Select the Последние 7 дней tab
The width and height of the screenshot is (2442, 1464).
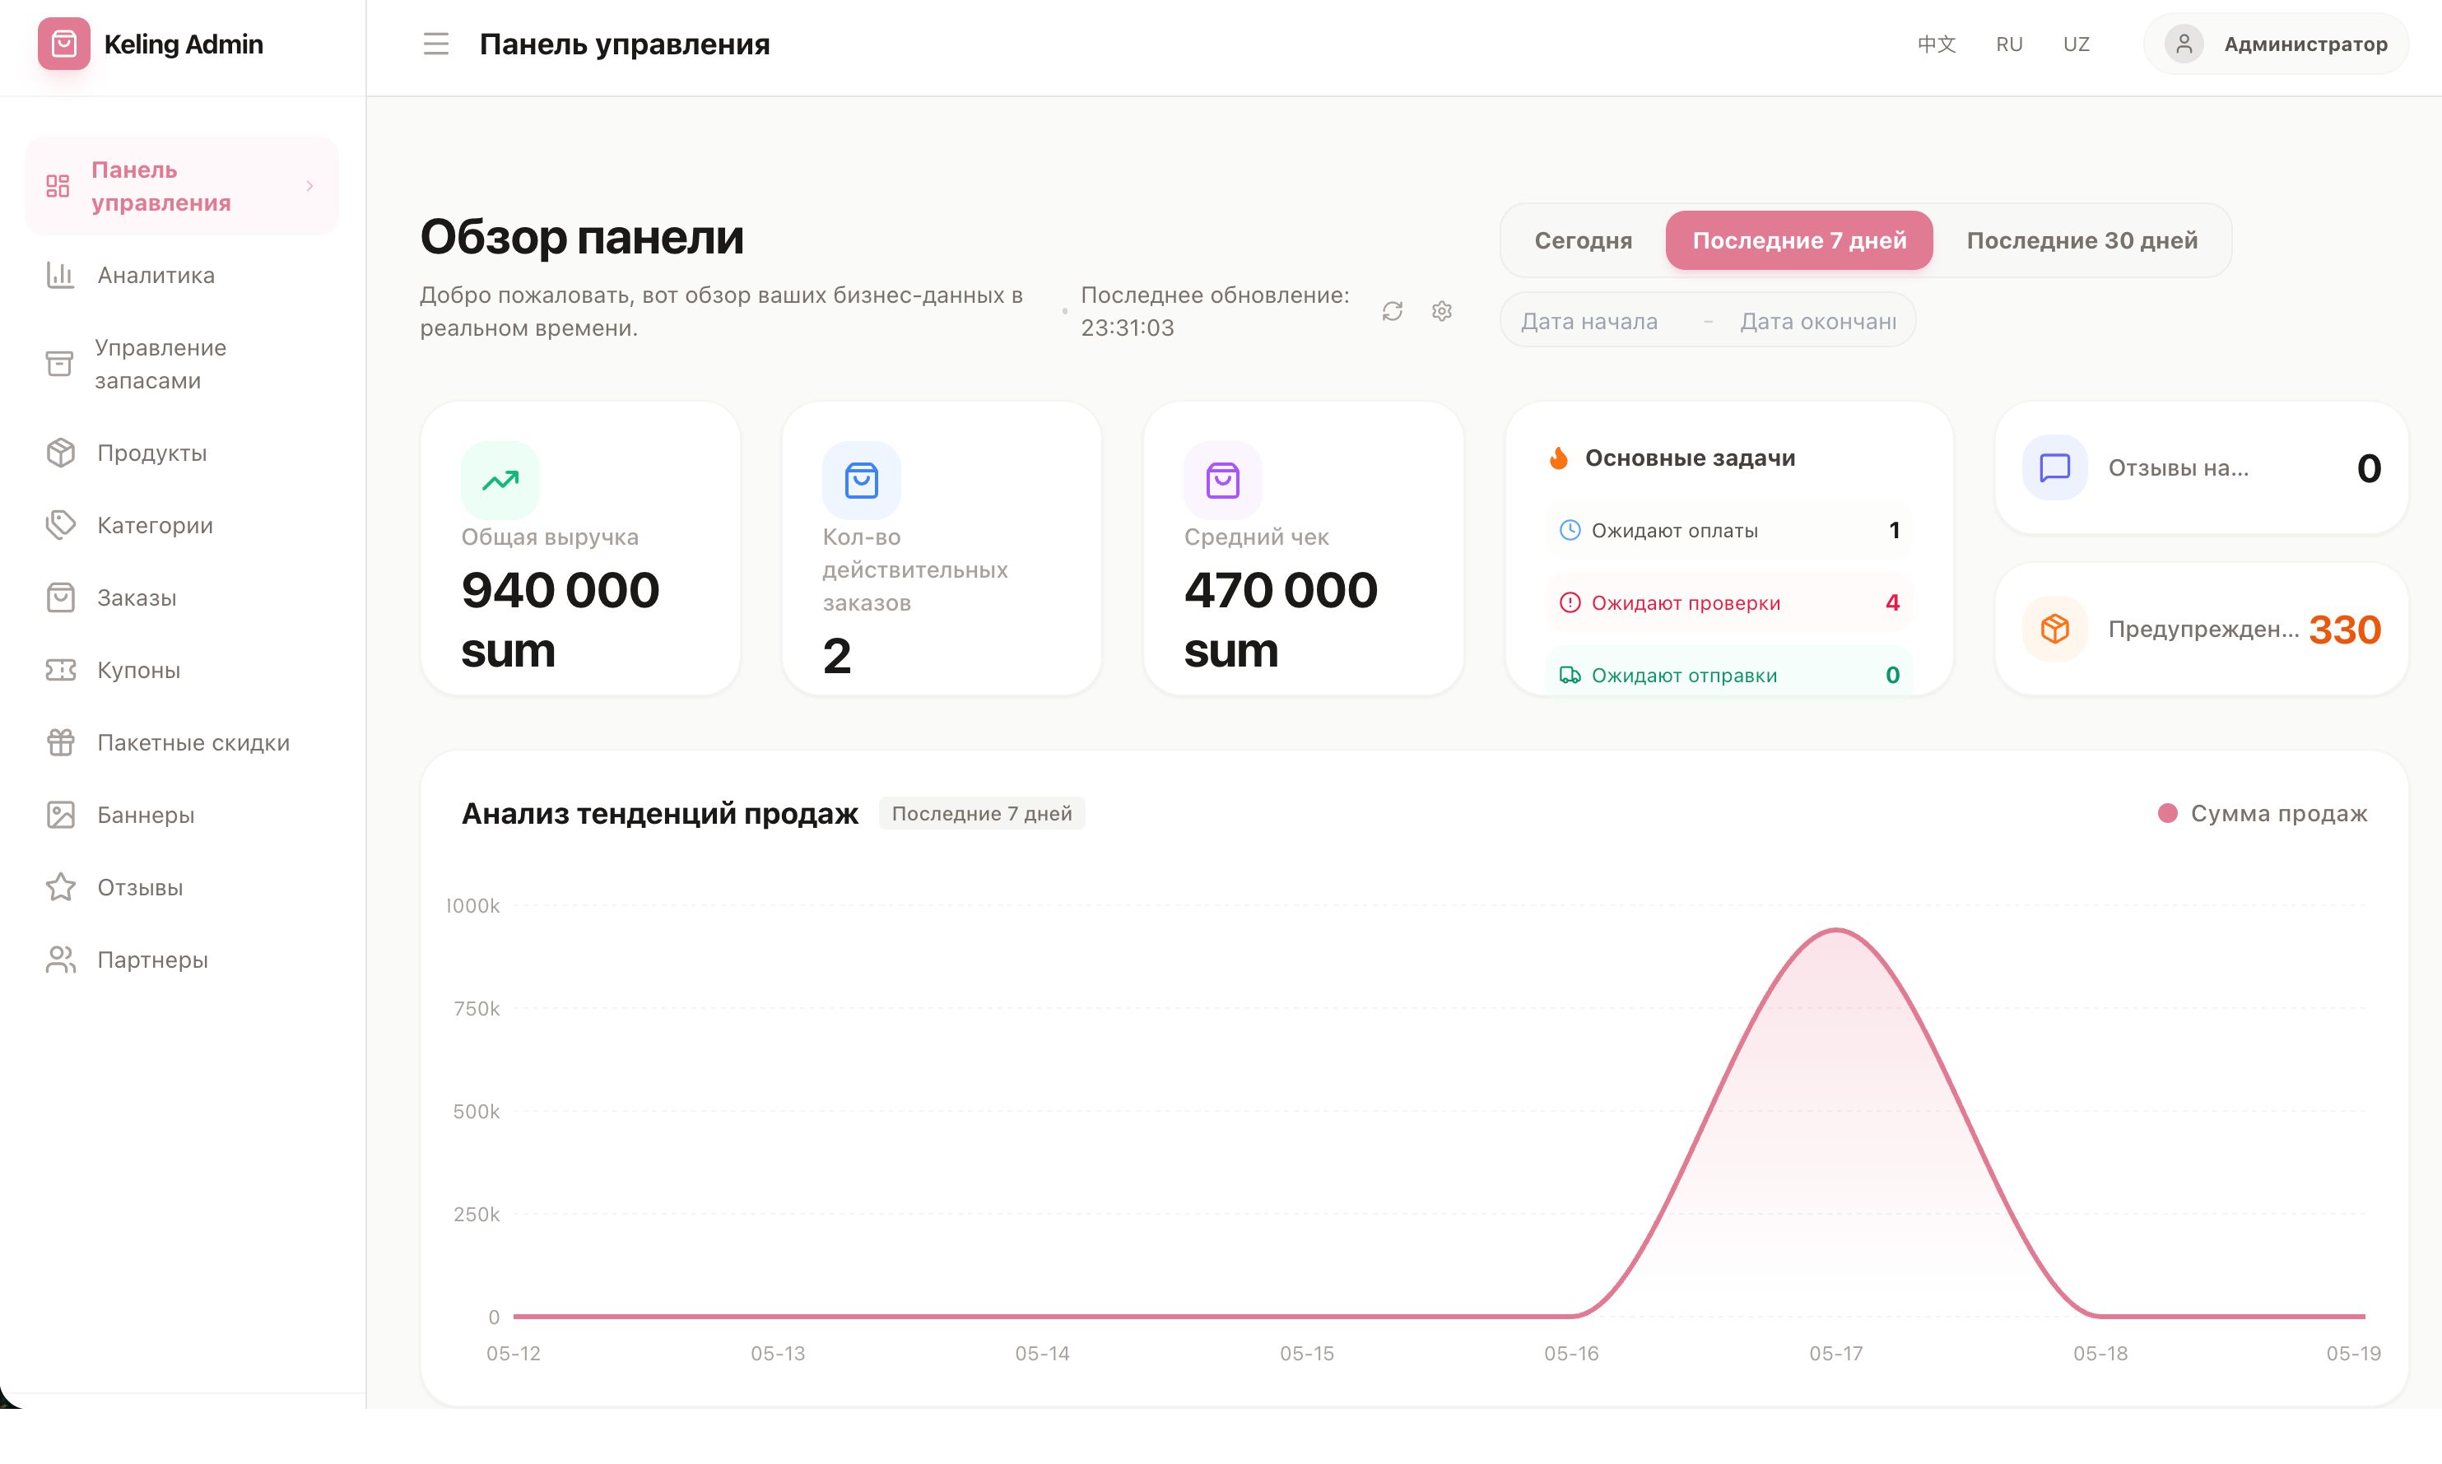click(x=1798, y=241)
